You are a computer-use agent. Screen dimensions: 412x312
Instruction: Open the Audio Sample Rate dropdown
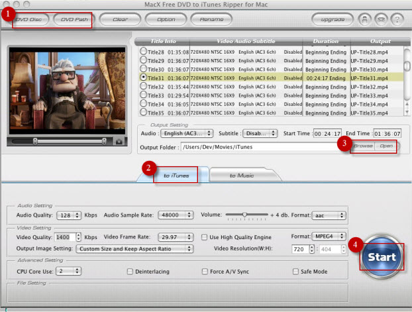pos(176,215)
